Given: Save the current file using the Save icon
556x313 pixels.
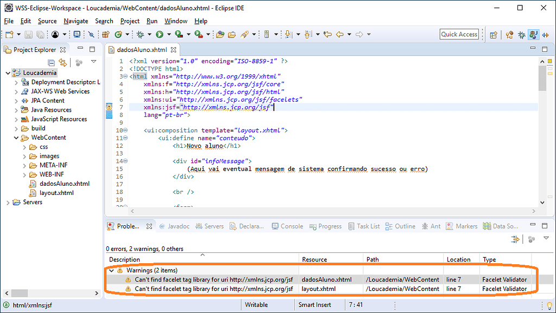Looking at the screenshot, I should coord(28,35).
